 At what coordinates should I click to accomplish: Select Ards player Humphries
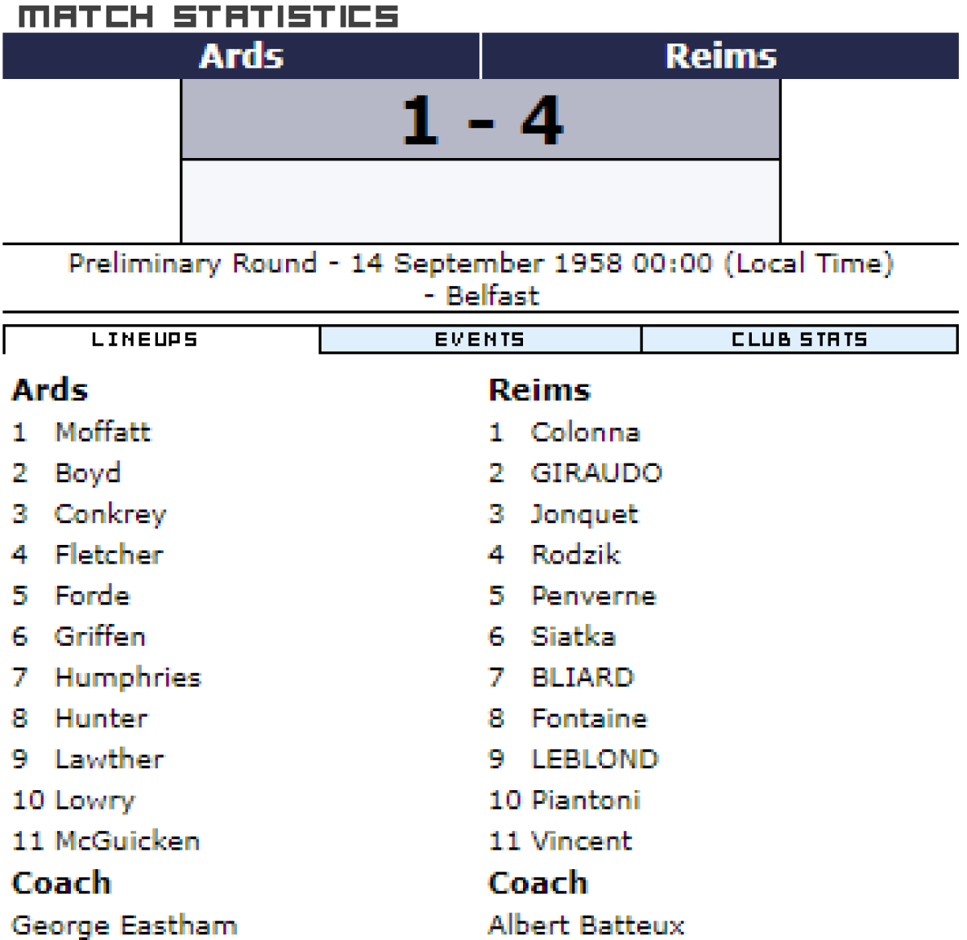127,677
